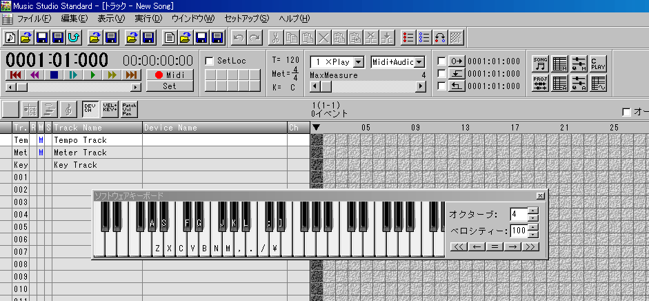Create a new song with the music note icon

[x=11, y=38]
